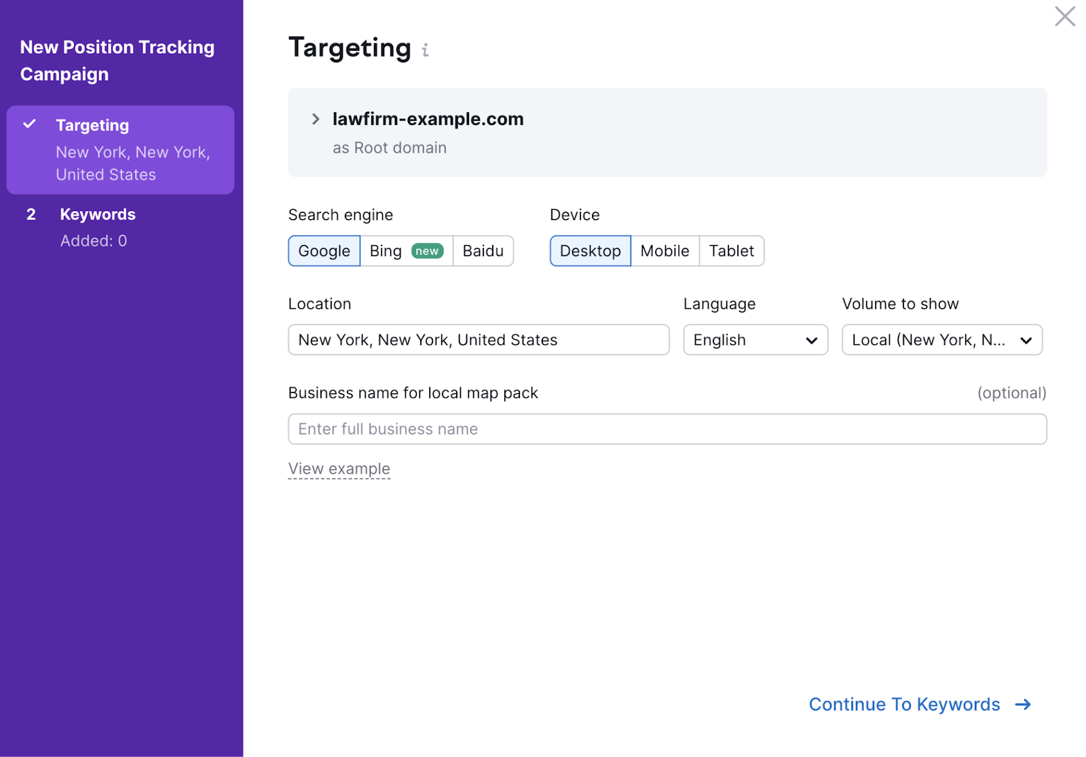Image resolution: width=1086 pixels, height=757 pixels.
Task: Click the '(optional)' label
Action: (1012, 393)
